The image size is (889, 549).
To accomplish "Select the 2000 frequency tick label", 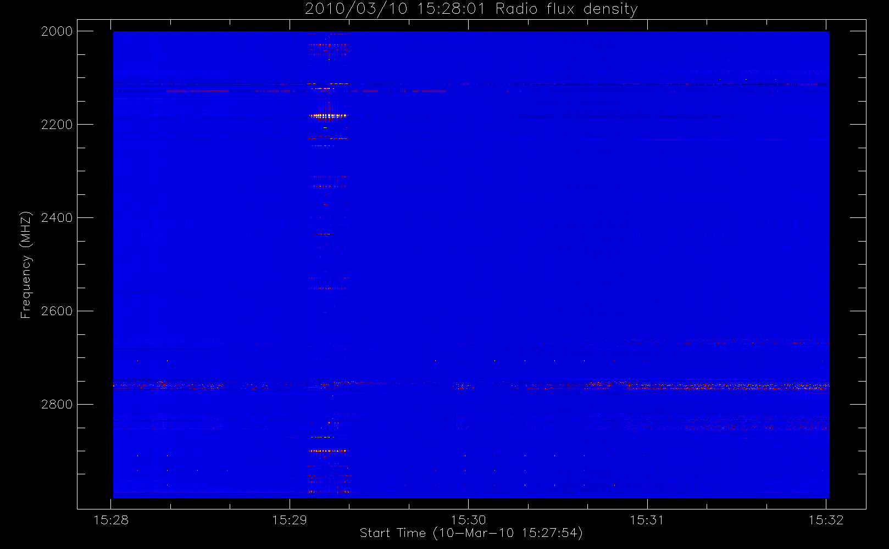I will (57, 31).
